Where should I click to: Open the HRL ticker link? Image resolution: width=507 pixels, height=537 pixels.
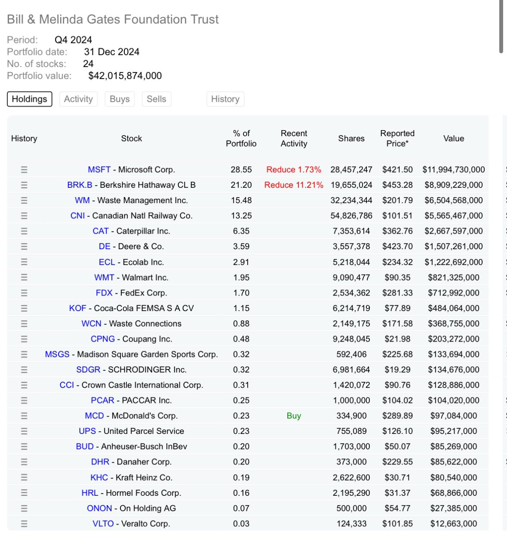click(x=90, y=493)
